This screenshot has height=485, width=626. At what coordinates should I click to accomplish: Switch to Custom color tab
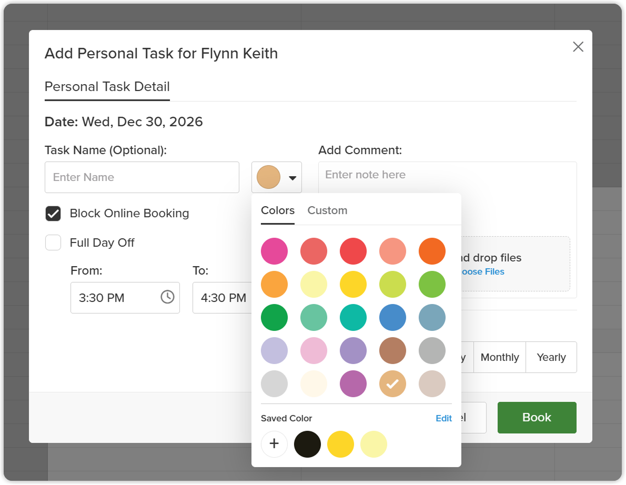(327, 210)
